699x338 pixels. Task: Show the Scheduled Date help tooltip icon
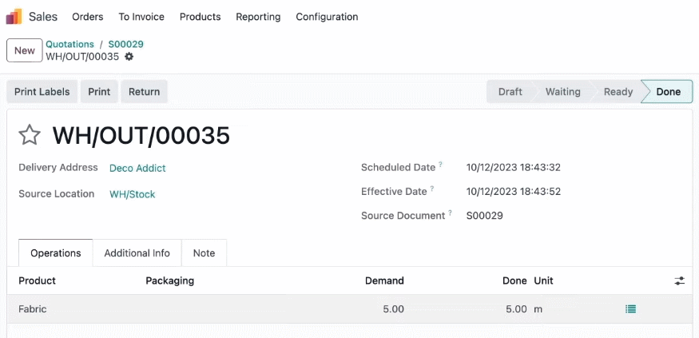click(x=440, y=165)
